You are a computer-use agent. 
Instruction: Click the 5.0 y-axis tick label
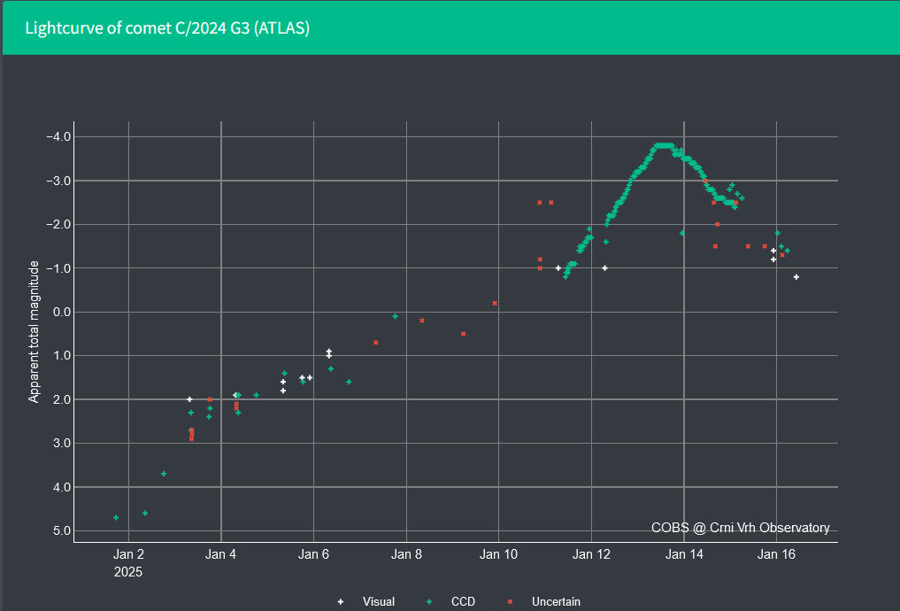[62, 530]
